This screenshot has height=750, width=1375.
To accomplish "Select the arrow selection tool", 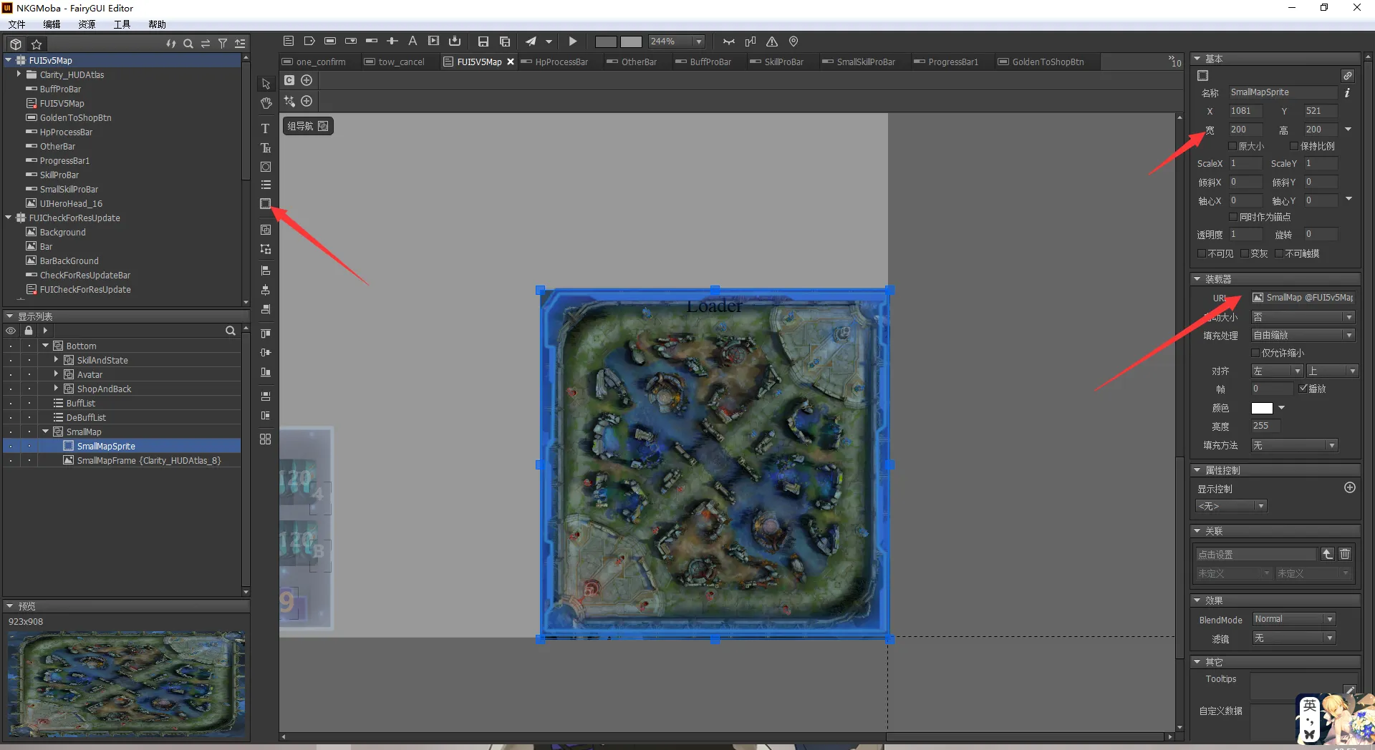I will pos(266,84).
